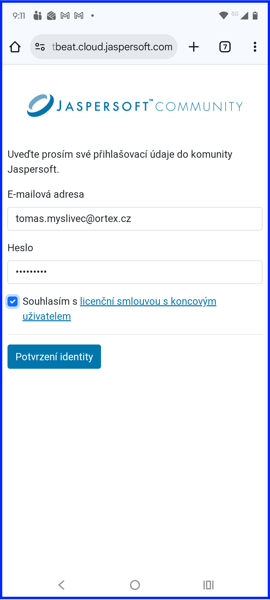Tap the Gmail notification icon in status bar
The image size is (270, 600).
tap(65, 16)
